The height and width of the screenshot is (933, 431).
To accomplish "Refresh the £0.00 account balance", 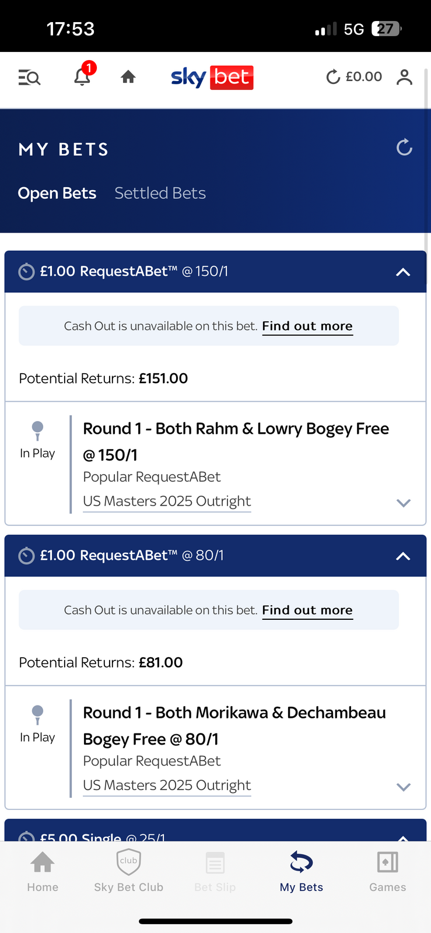I will [333, 77].
